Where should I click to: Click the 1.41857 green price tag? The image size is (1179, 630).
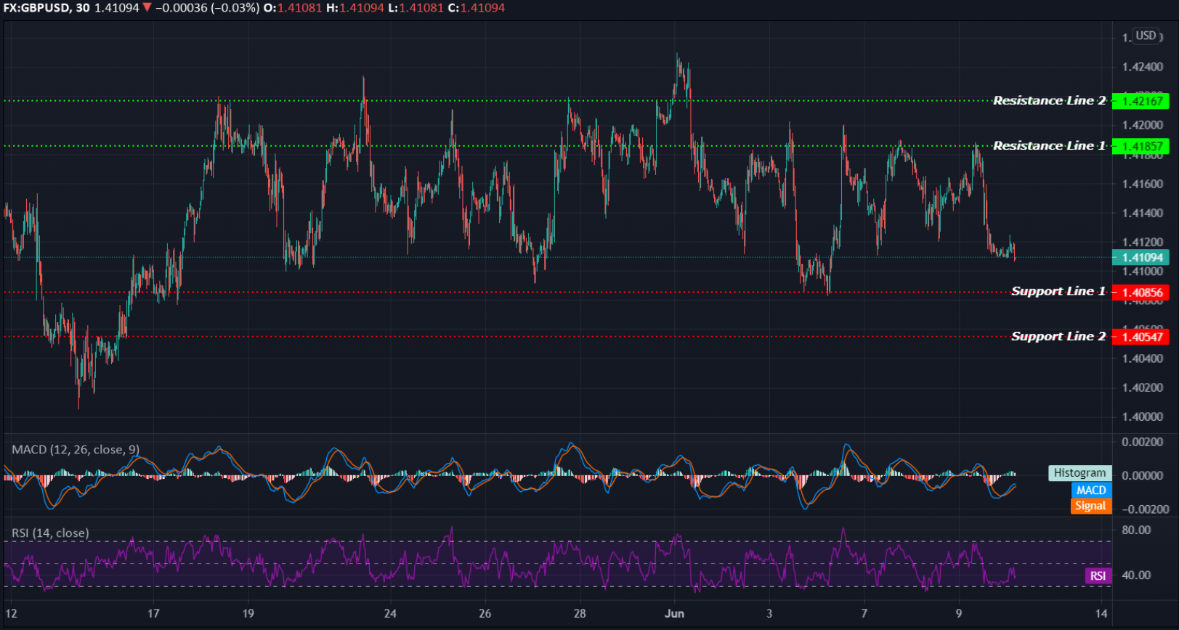(x=1140, y=146)
